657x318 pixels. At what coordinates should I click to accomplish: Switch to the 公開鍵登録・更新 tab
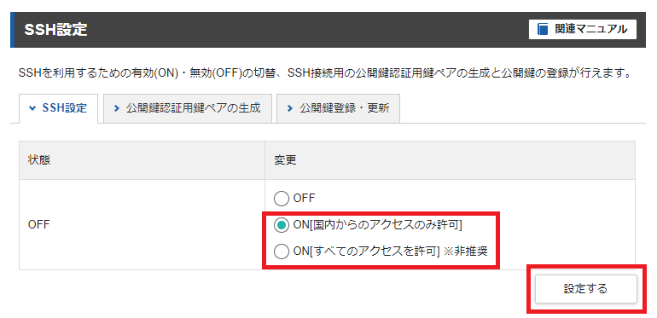pyautogui.click(x=338, y=108)
